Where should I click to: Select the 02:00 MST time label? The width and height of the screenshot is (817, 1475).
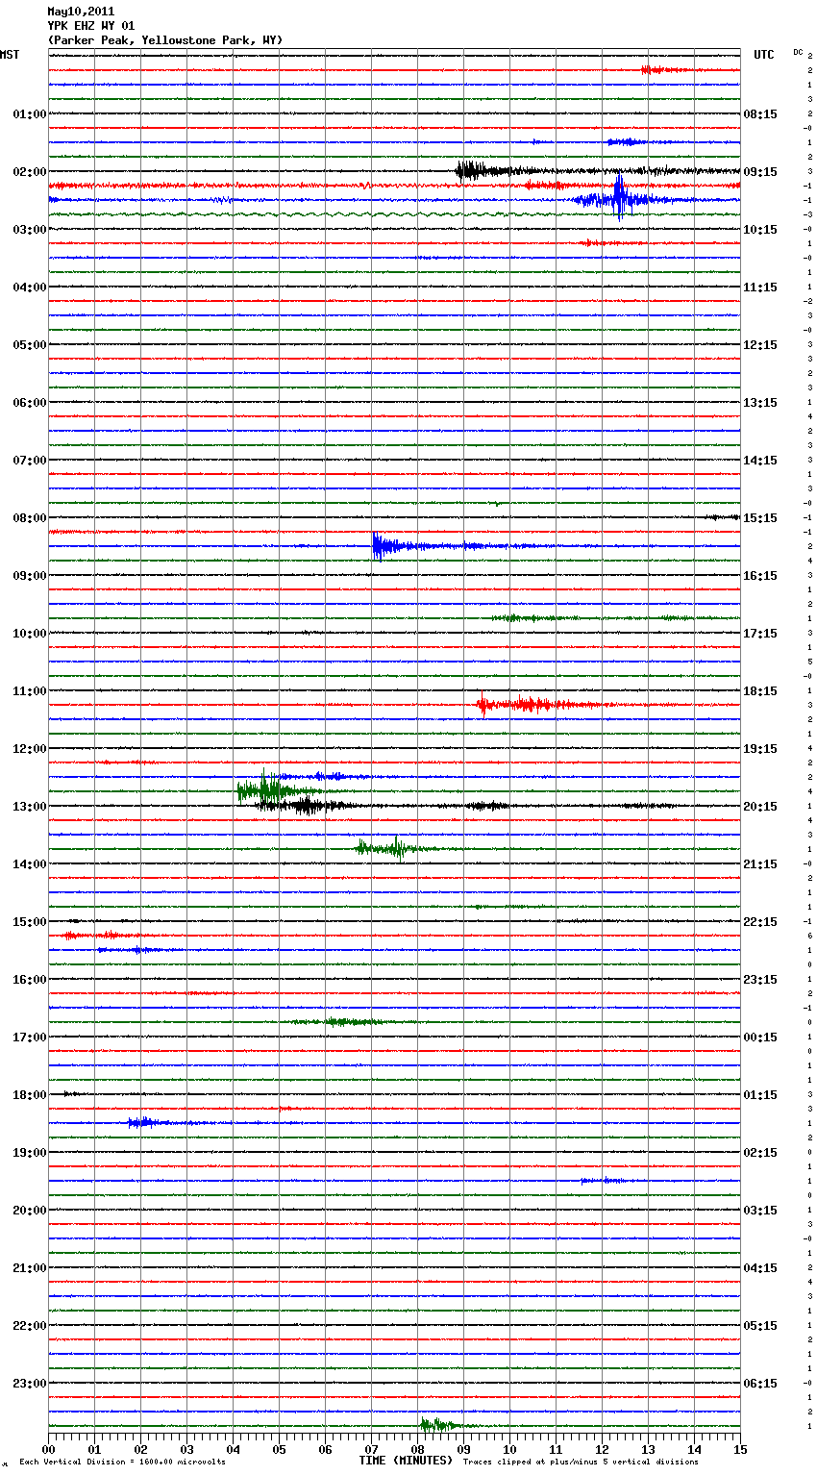[29, 172]
